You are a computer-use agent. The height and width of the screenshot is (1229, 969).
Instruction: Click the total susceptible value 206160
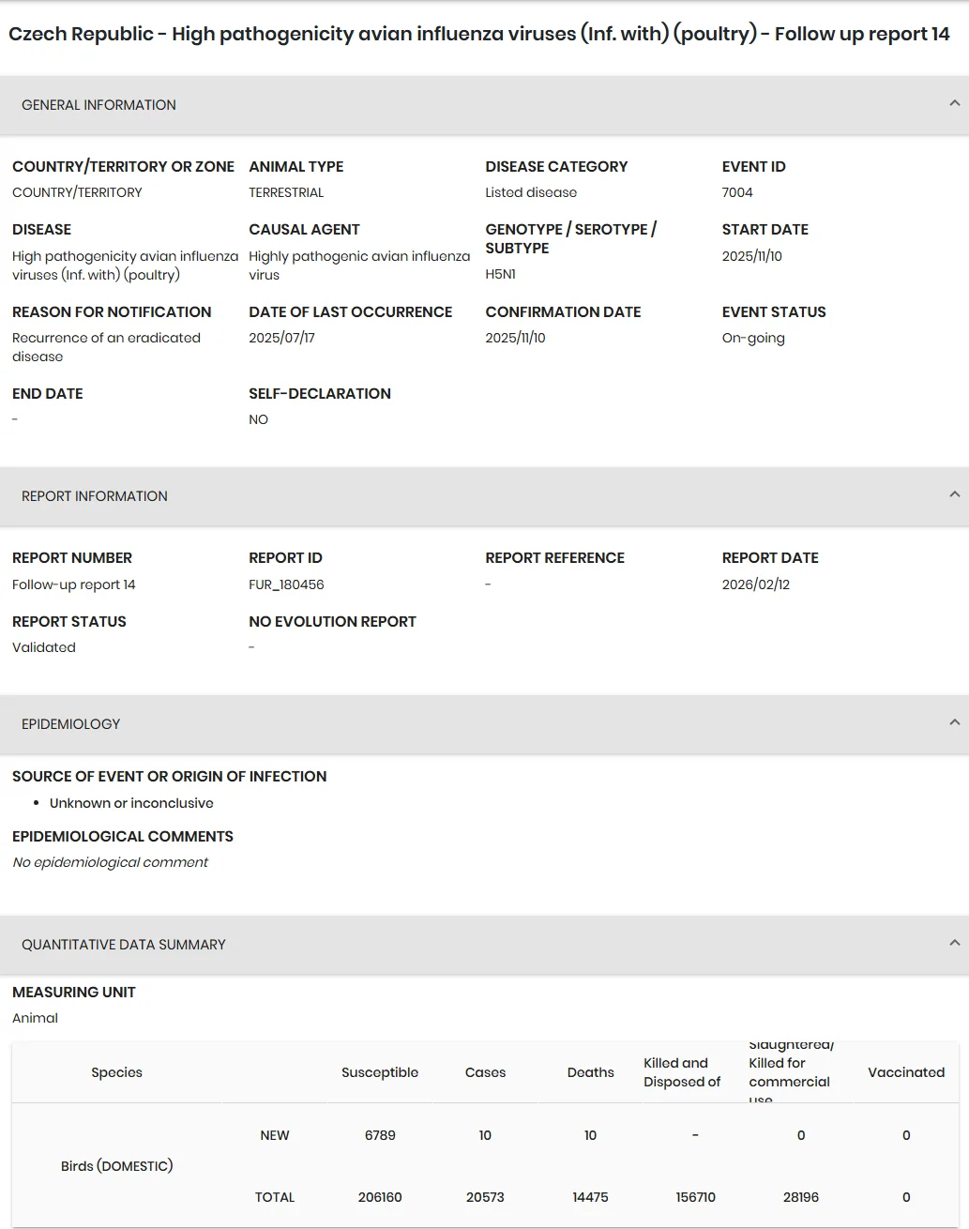[380, 1197]
